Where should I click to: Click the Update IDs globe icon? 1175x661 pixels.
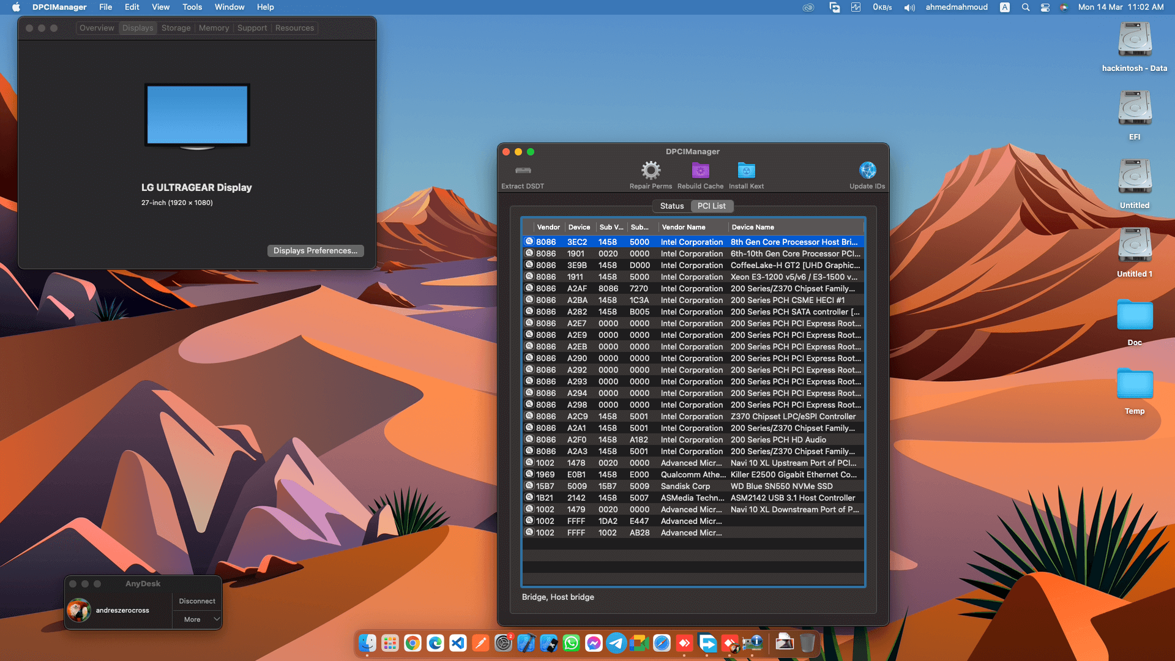tap(867, 170)
